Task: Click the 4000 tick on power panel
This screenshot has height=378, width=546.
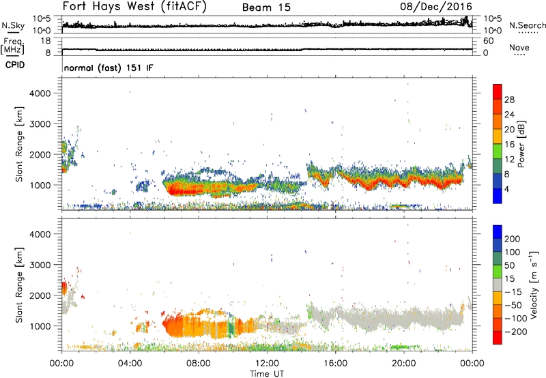Action: (x=40, y=93)
